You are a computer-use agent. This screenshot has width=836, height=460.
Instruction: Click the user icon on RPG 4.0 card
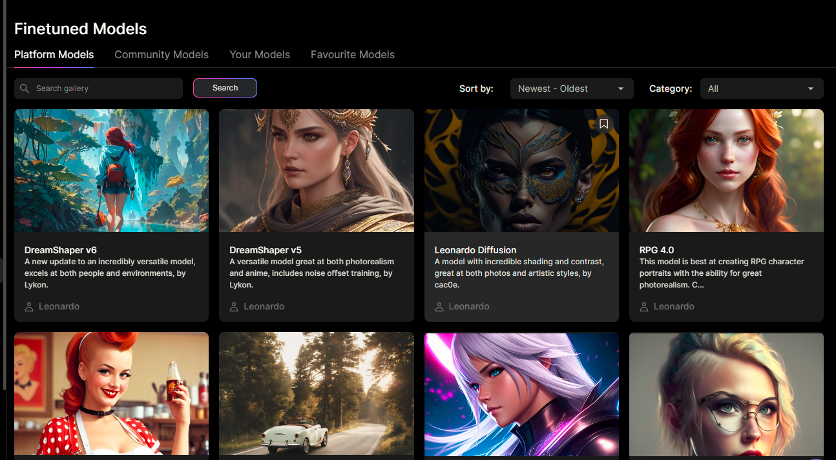pos(644,307)
